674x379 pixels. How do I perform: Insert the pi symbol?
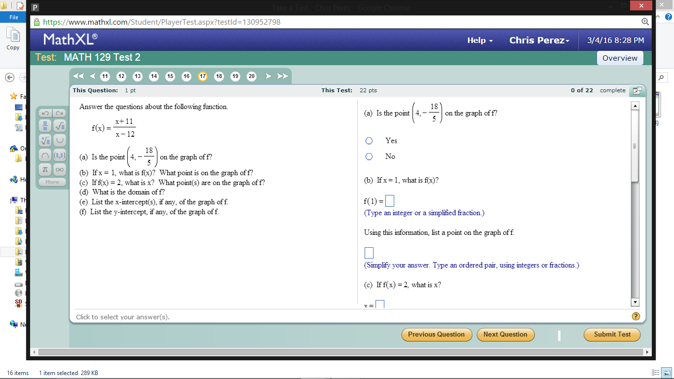[45, 169]
